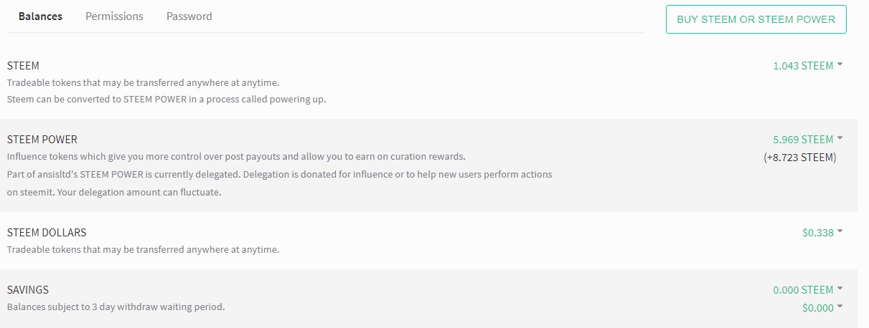Click the delegated (+8.723 STEEM) amount
Image resolution: width=869 pixels, height=328 pixels.
tap(799, 158)
